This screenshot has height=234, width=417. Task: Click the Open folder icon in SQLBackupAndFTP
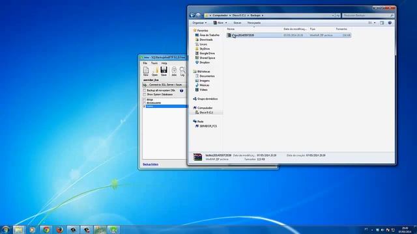point(154,71)
